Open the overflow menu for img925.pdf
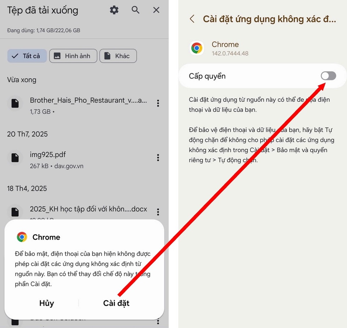Image resolution: width=347 pixels, height=328 pixels. tap(158, 158)
